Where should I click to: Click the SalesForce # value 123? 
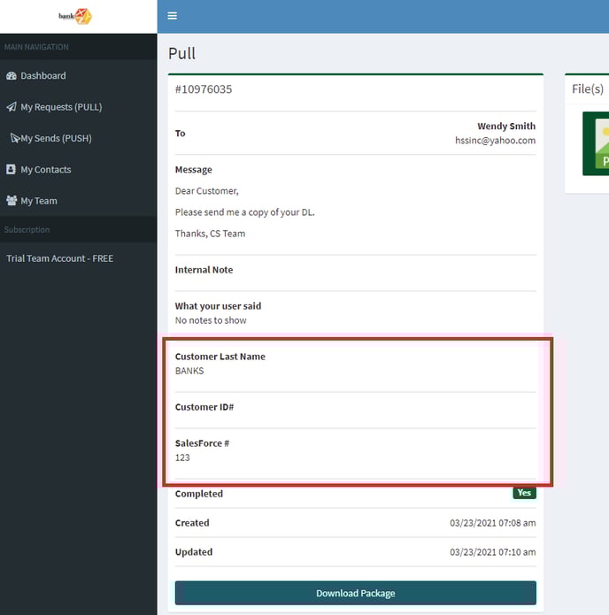click(182, 457)
